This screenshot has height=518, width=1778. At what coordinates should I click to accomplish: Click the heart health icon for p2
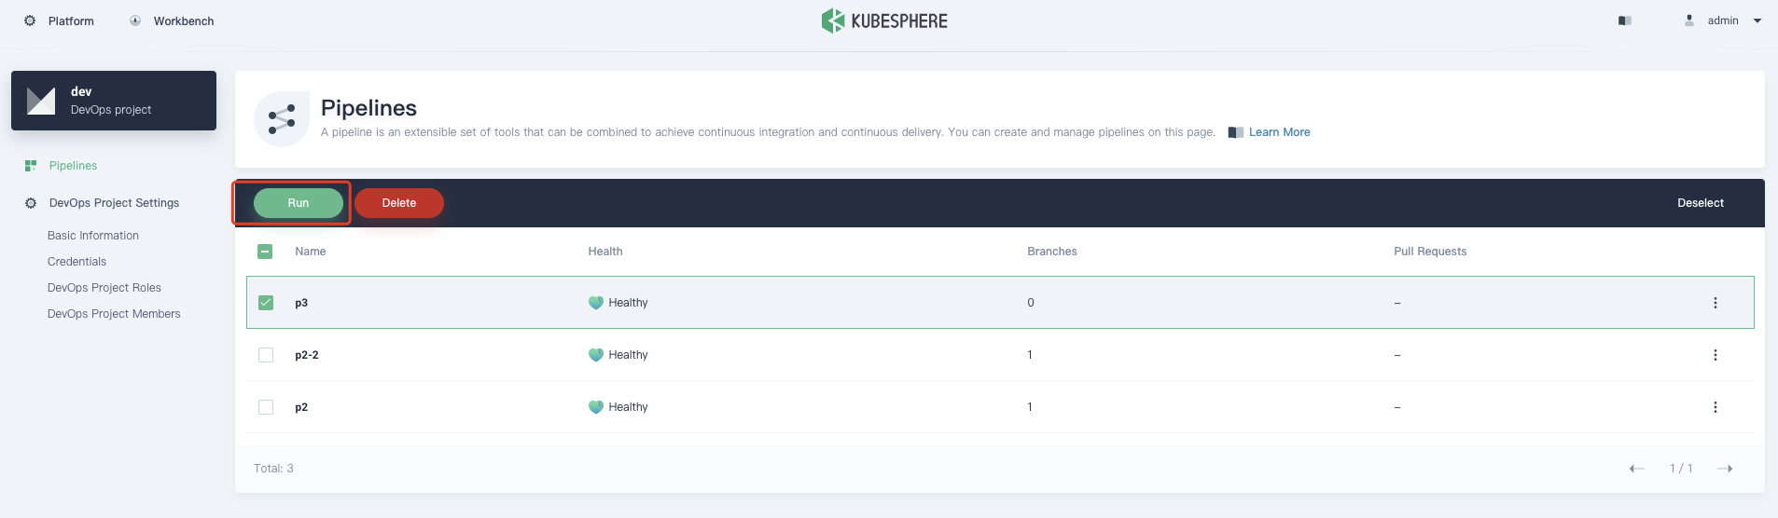click(x=596, y=407)
